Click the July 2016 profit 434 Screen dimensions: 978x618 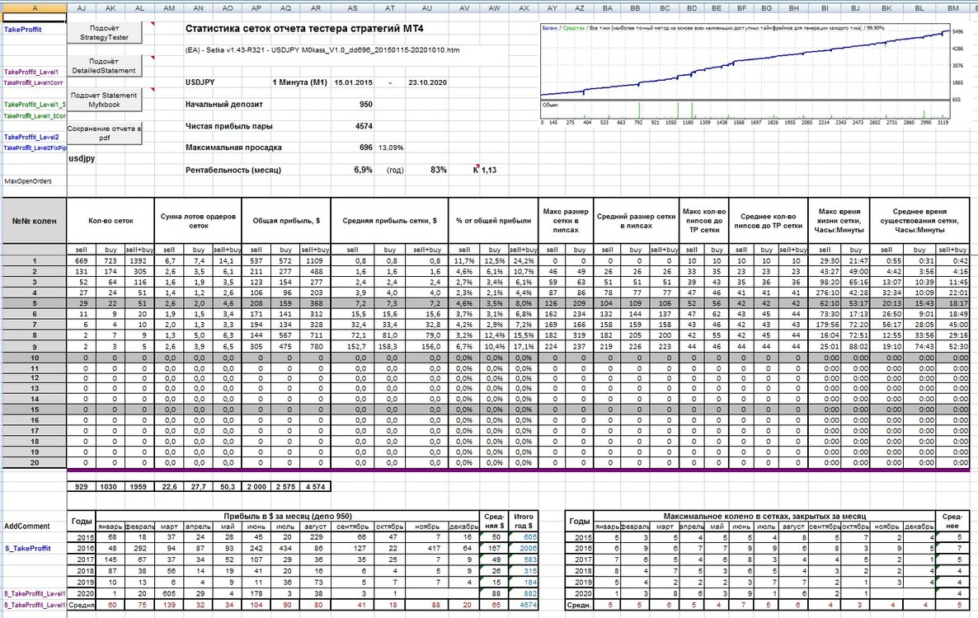tap(285, 548)
